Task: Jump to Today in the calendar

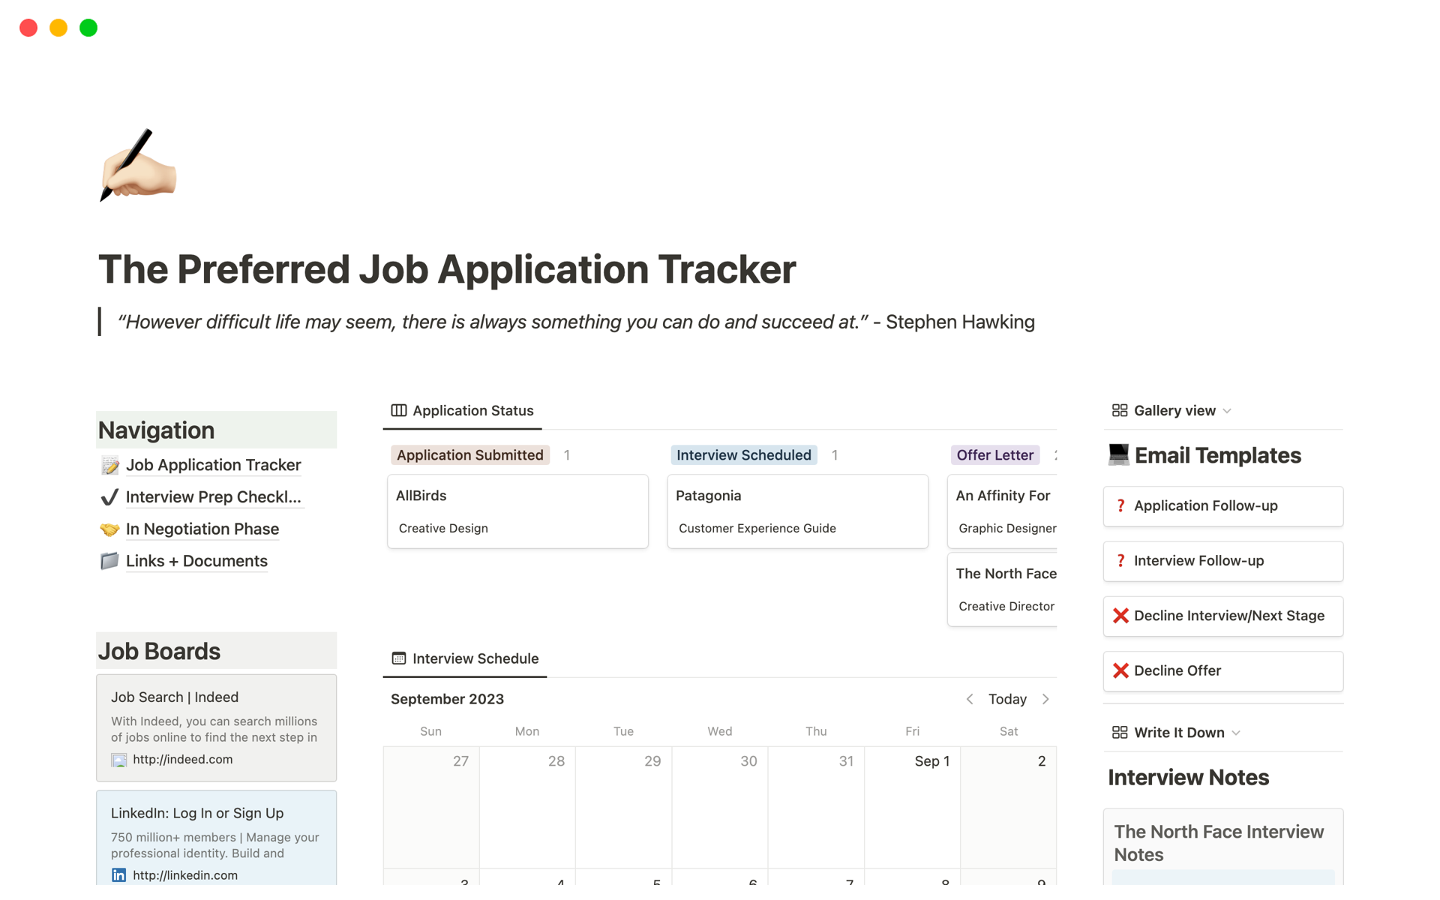Action: tap(1007, 699)
